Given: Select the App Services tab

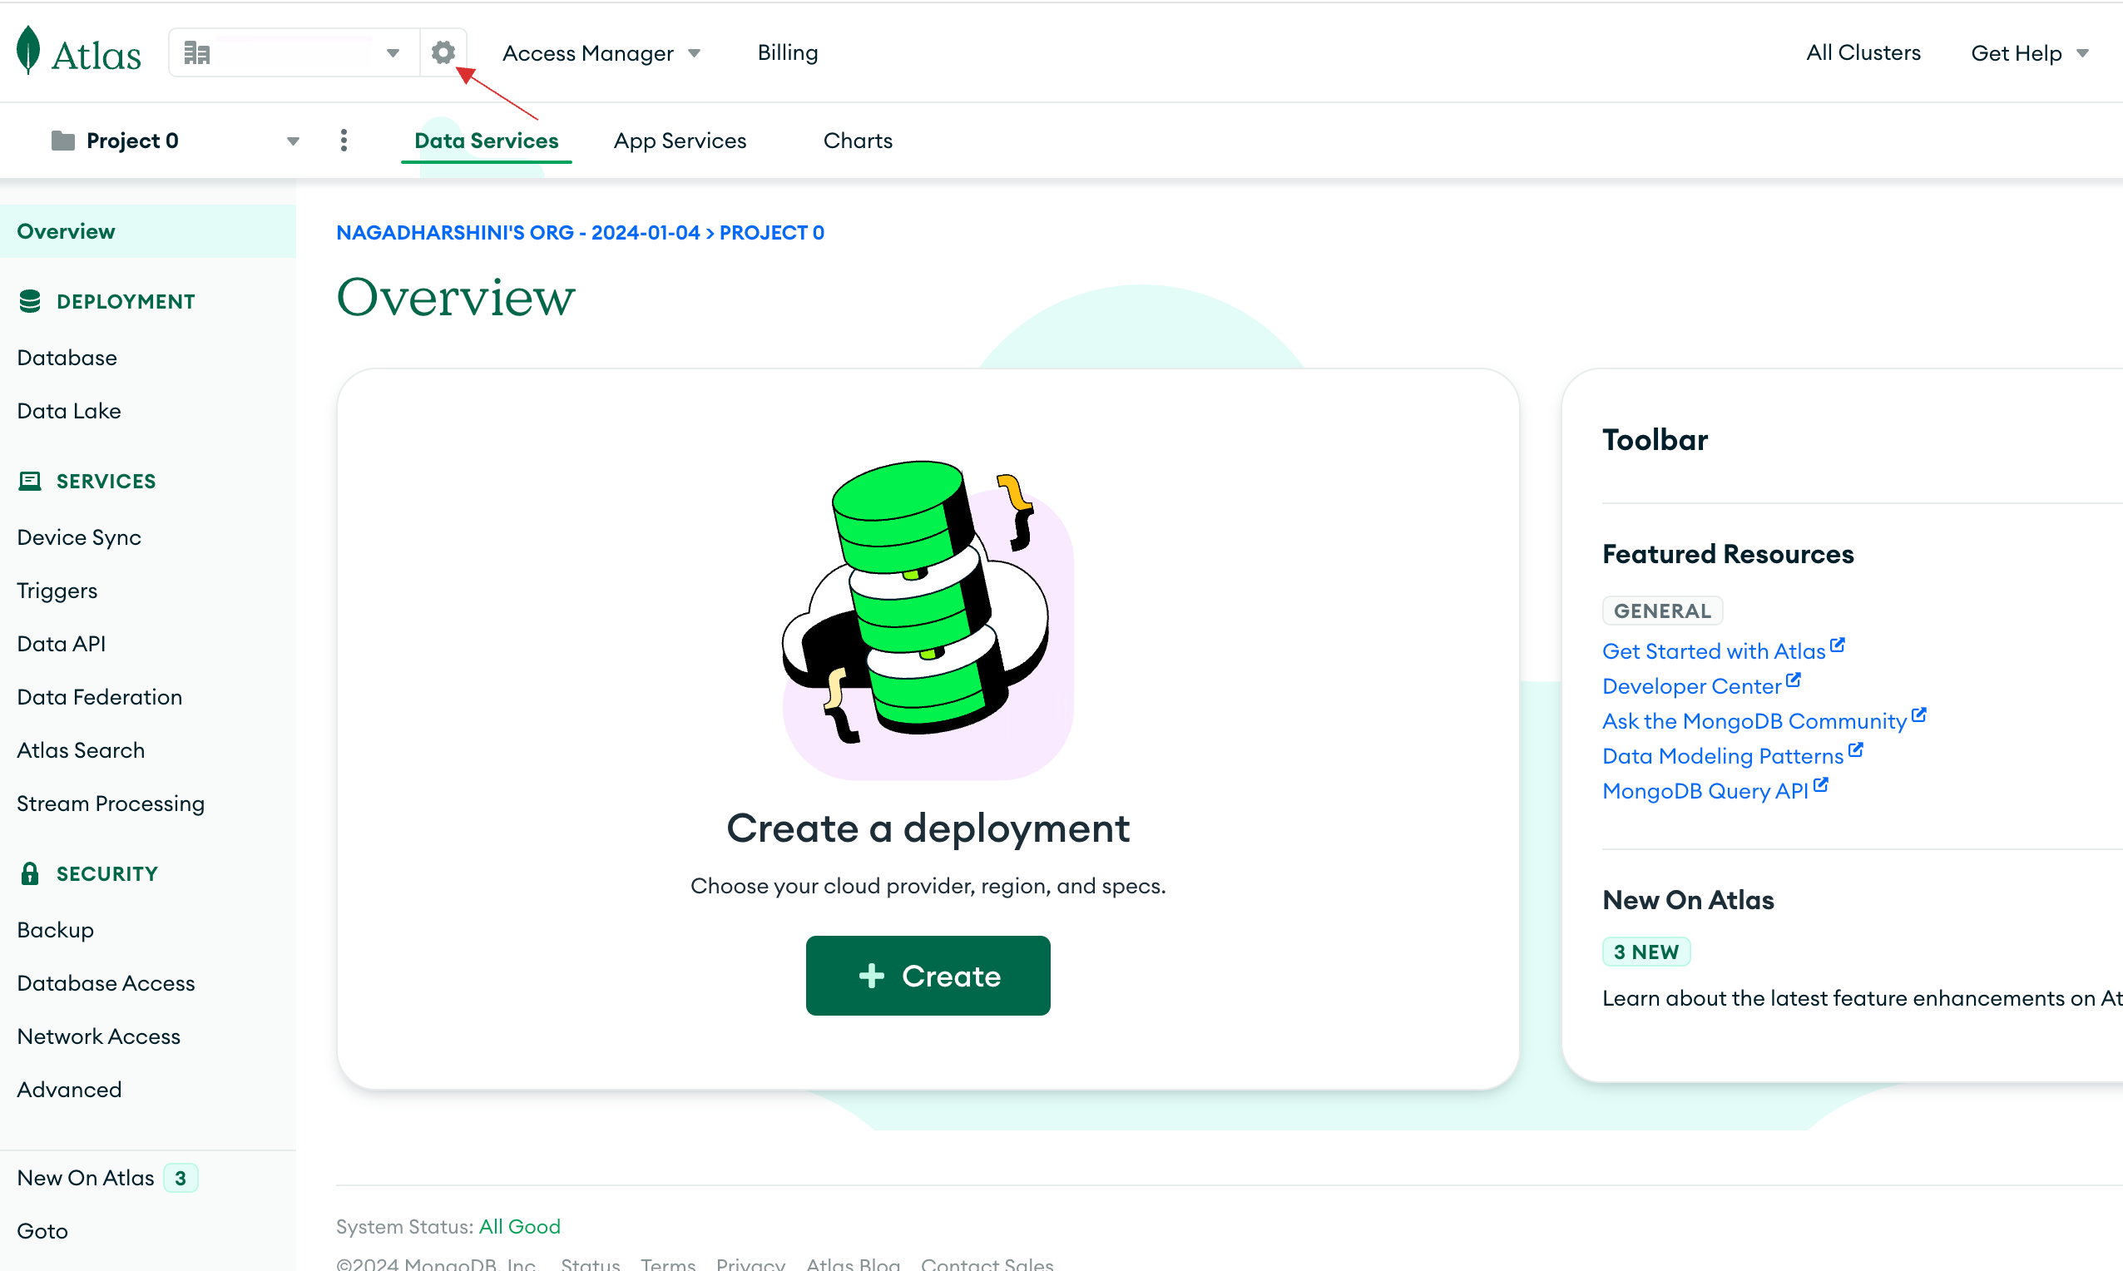Looking at the screenshot, I should click(680, 141).
